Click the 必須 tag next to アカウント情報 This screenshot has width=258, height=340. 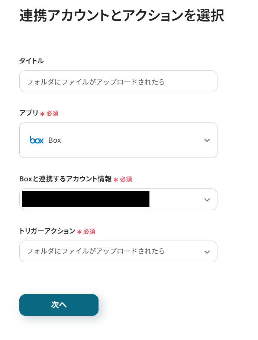(126, 179)
